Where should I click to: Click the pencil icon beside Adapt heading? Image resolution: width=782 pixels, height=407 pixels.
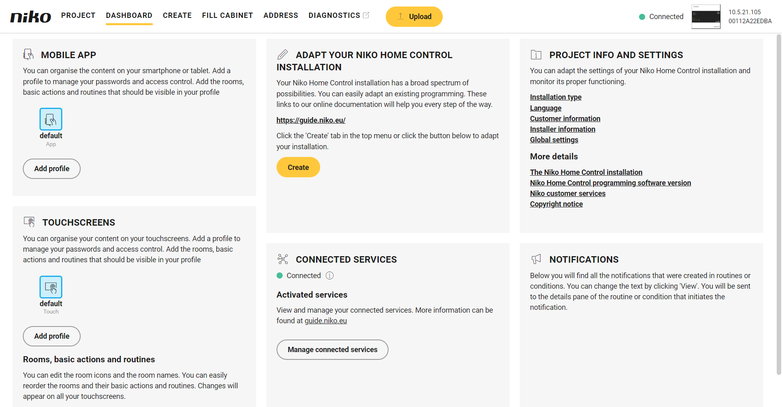pyautogui.click(x=282, y=54)
